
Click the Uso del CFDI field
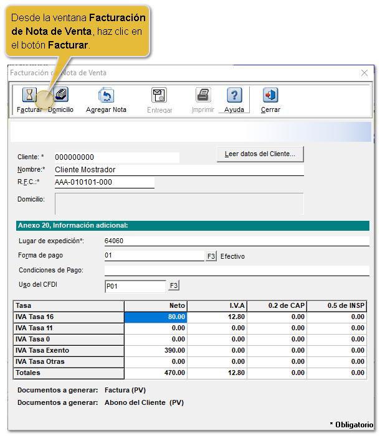click(x=135, y=286)
